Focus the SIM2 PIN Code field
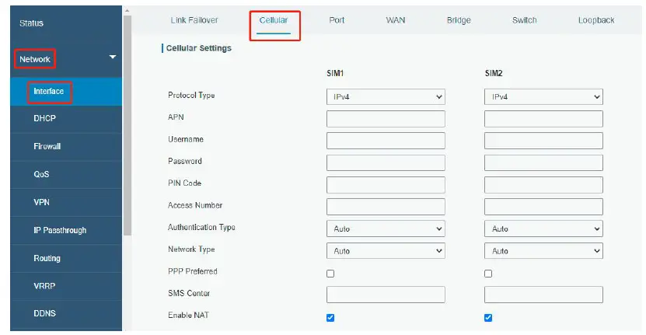646x335 pixels. point(543,185)
